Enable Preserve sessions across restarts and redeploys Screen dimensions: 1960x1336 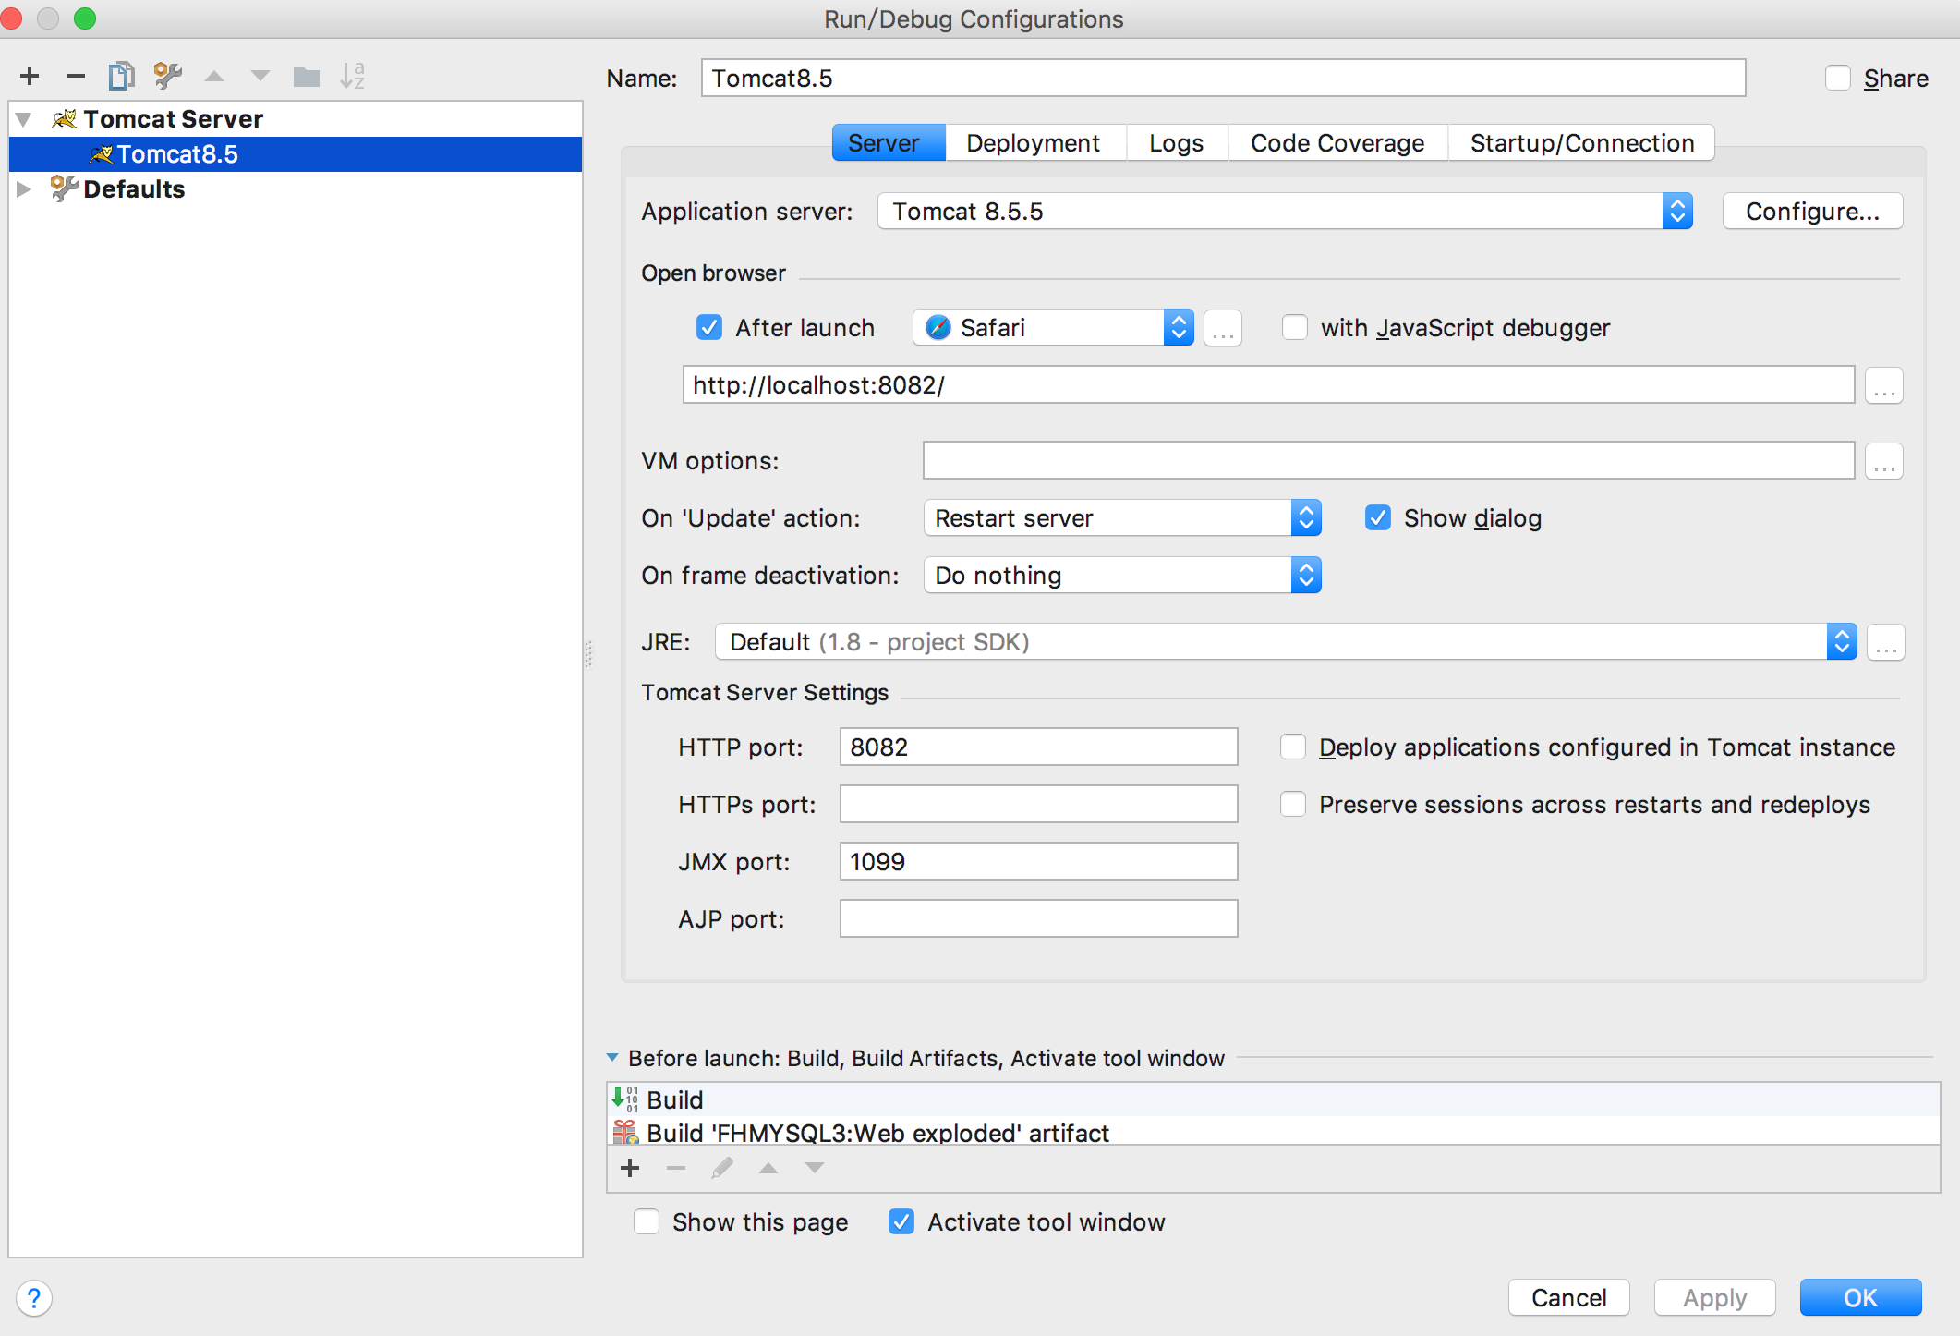[1293, 804]
